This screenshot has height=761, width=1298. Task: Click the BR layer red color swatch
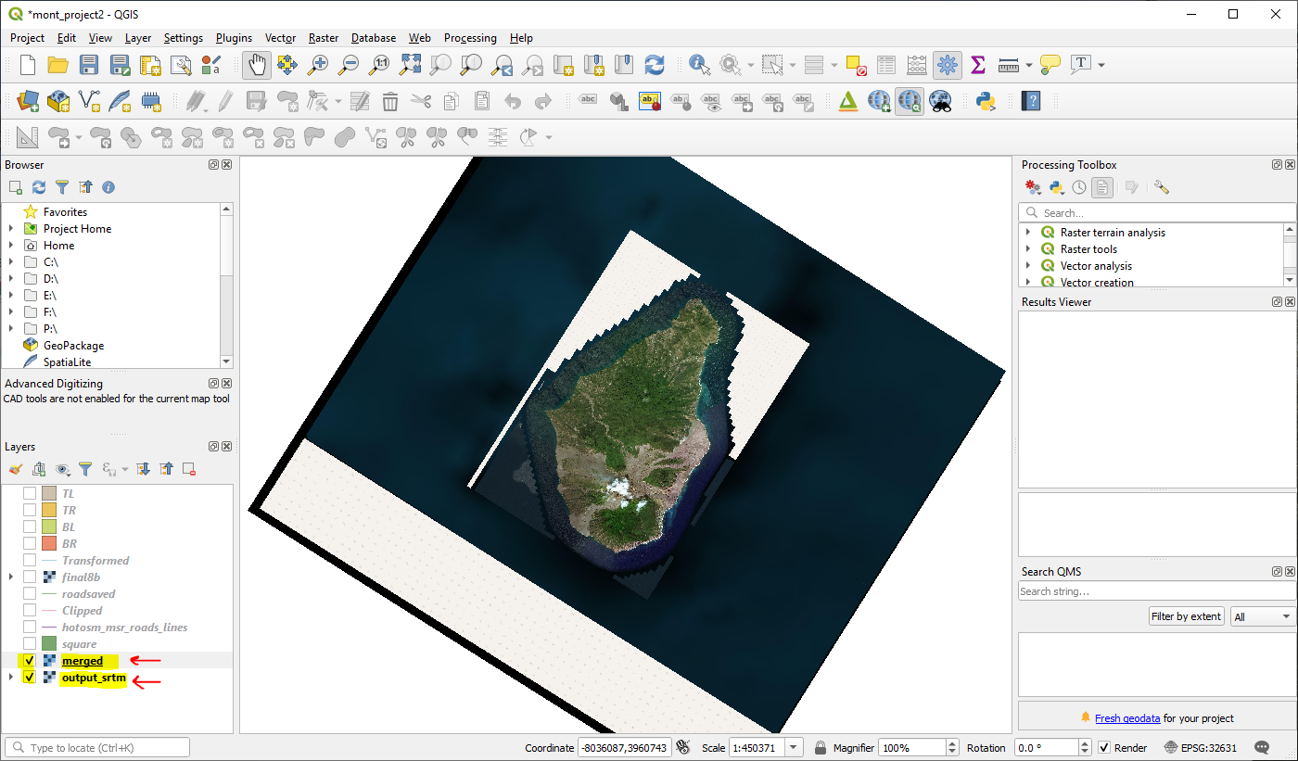[x=50, y=544]
